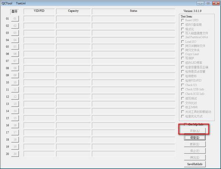The height and width of the screenshot is (169, 221).
Task: Click the 更新(R) refresh button
Action: click(x=195, y=144)
